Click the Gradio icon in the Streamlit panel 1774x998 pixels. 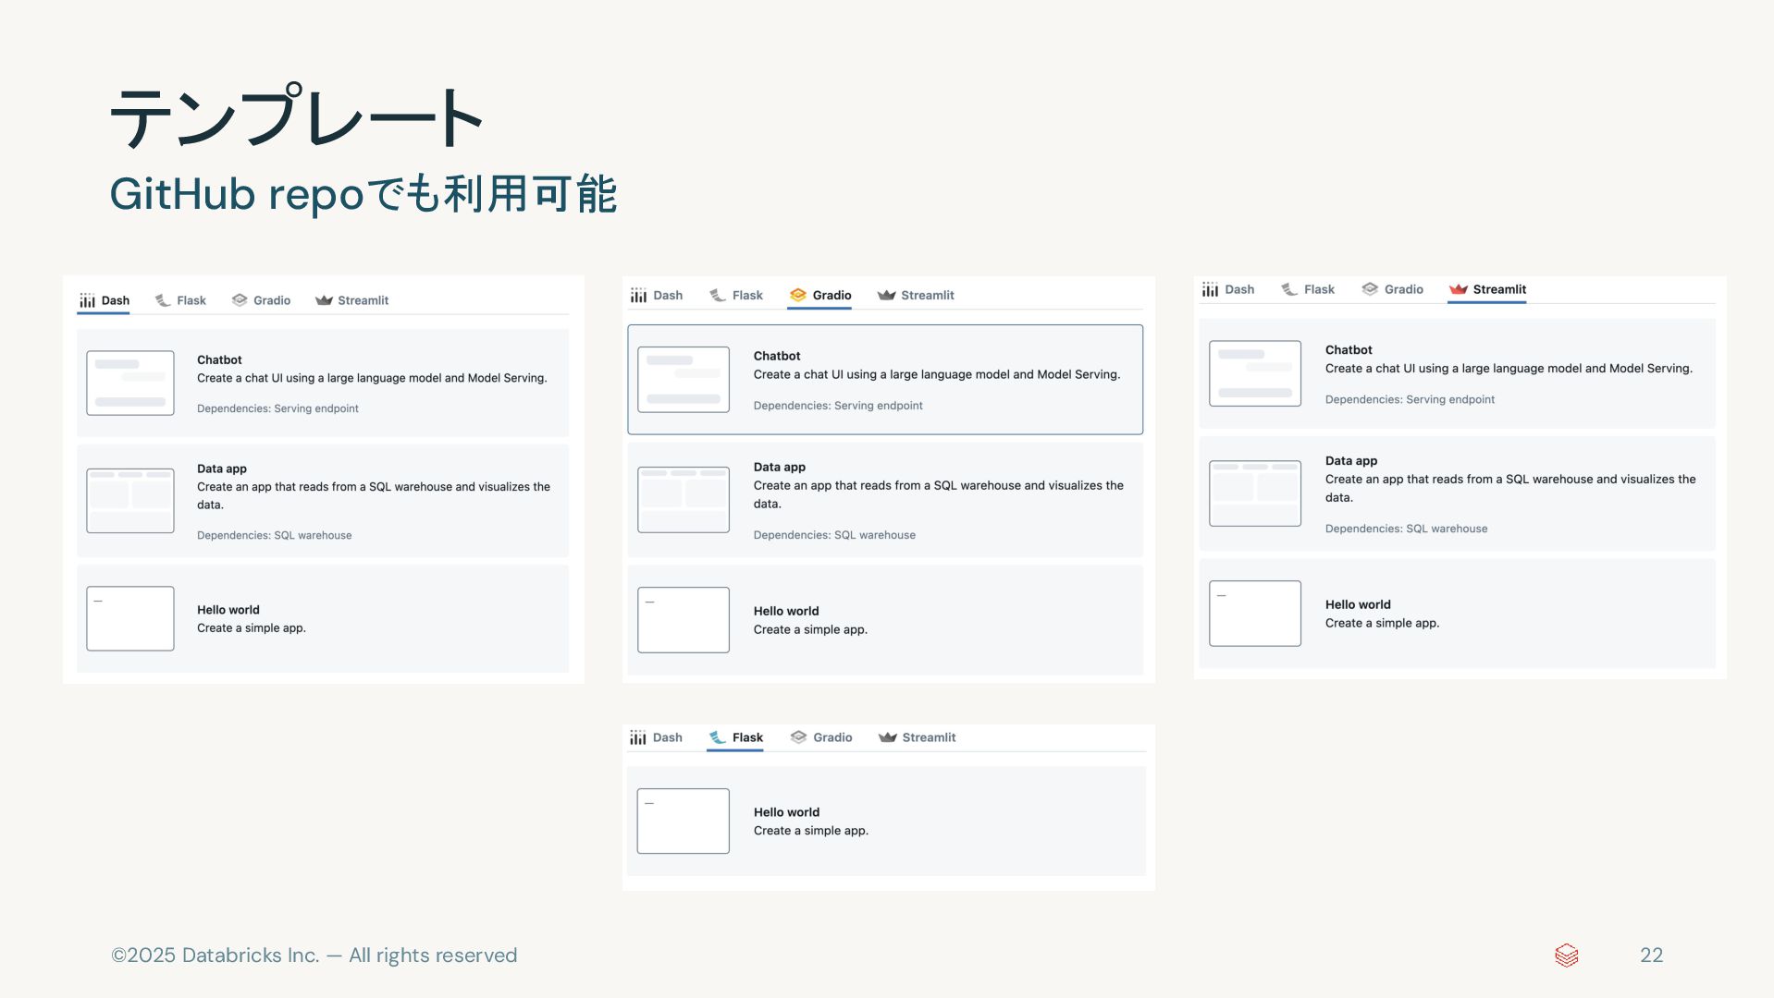pyautogui.click(x=1370, y=289)
